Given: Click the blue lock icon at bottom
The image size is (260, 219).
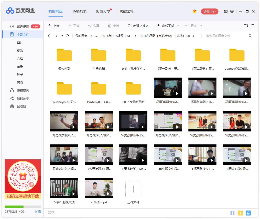Looking at the screenshot, I should point(248,213).
